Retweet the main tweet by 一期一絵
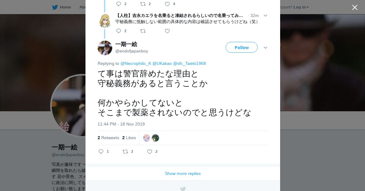The image size is (365, 191). tap(125, 152)
